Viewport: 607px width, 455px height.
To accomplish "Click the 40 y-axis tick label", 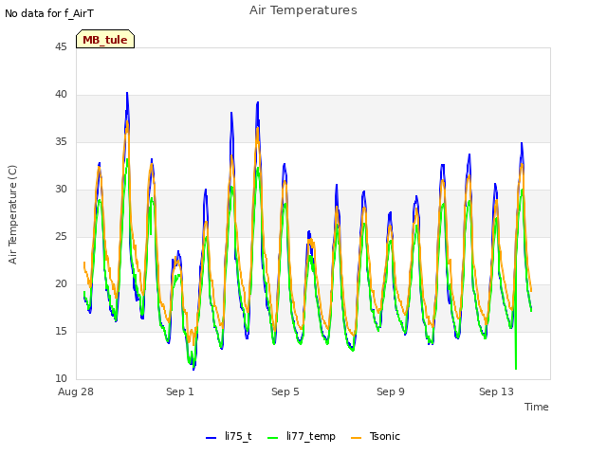I will tap(61, 95).
